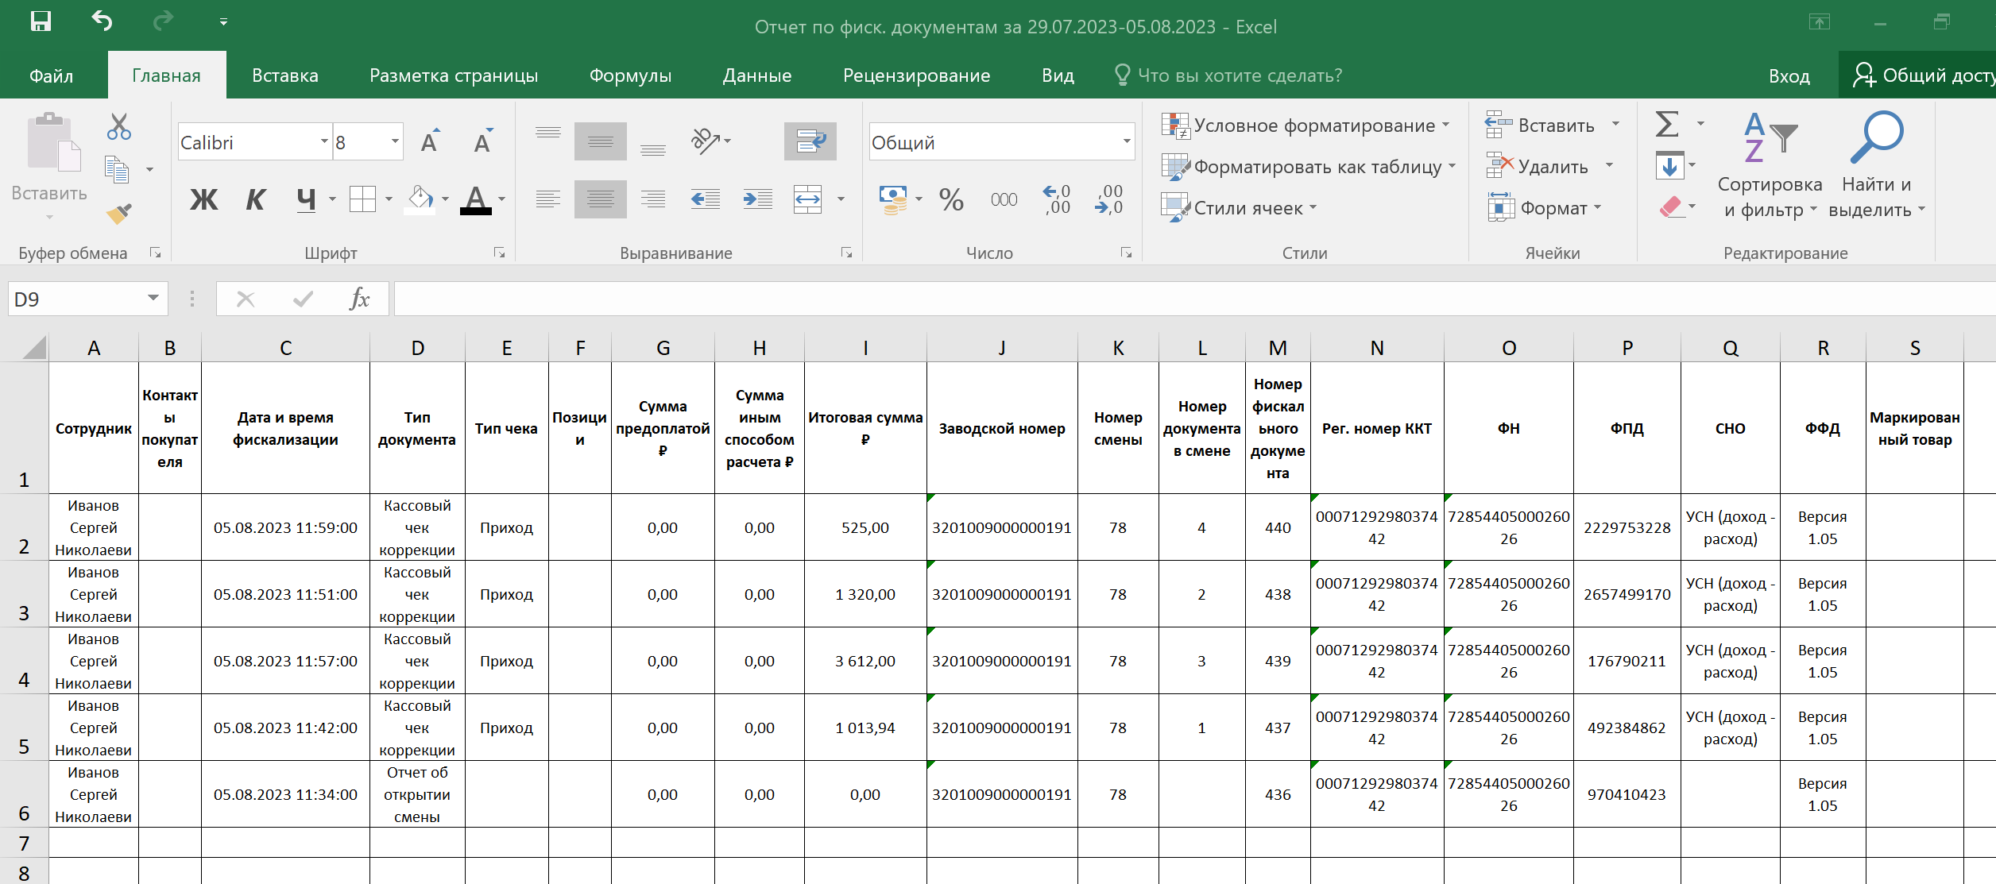The height and width of the screenshot is (884, 1996).
Task: Align text left
Action: [x=548, y=199]
